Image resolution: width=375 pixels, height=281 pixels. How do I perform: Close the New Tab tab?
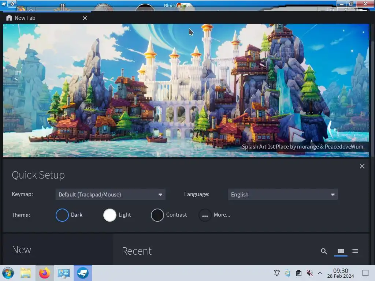click(x=85, y=18)
